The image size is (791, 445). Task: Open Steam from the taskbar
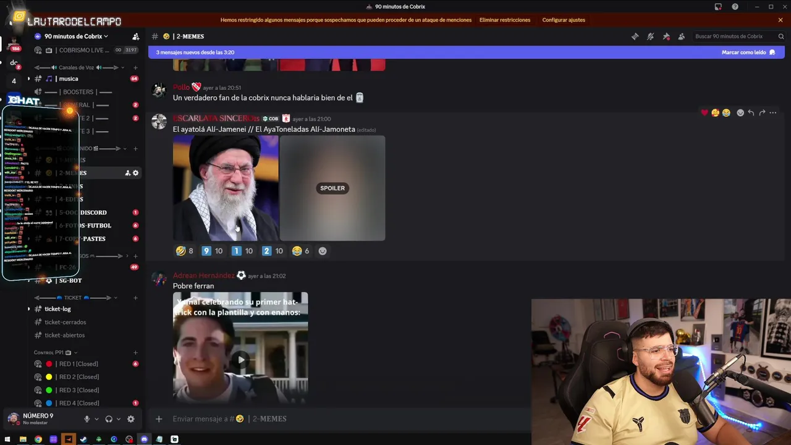click(83, 439)
